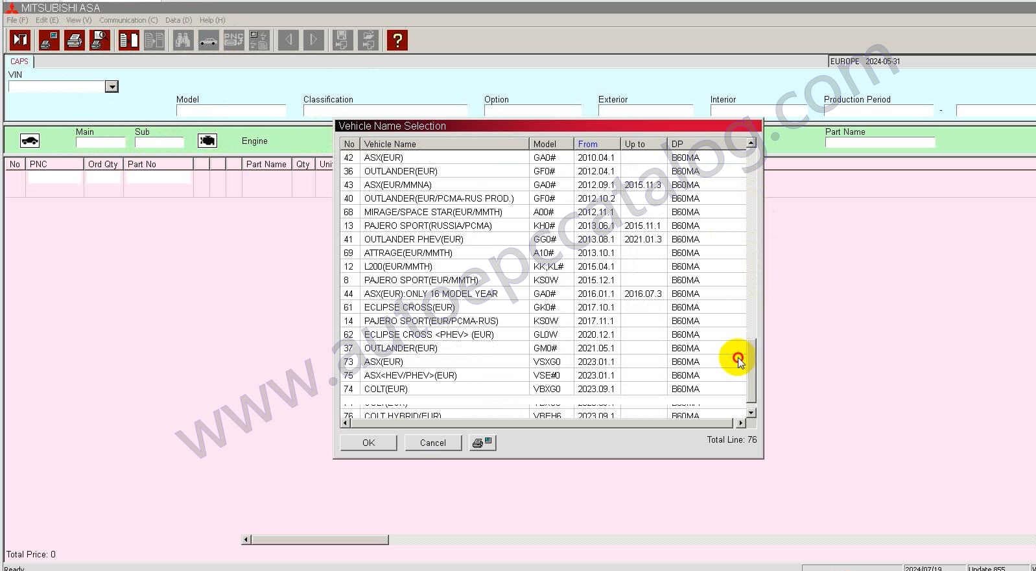
Task: Click the PNC toolbar icon
Action: (x=233, y=41)
